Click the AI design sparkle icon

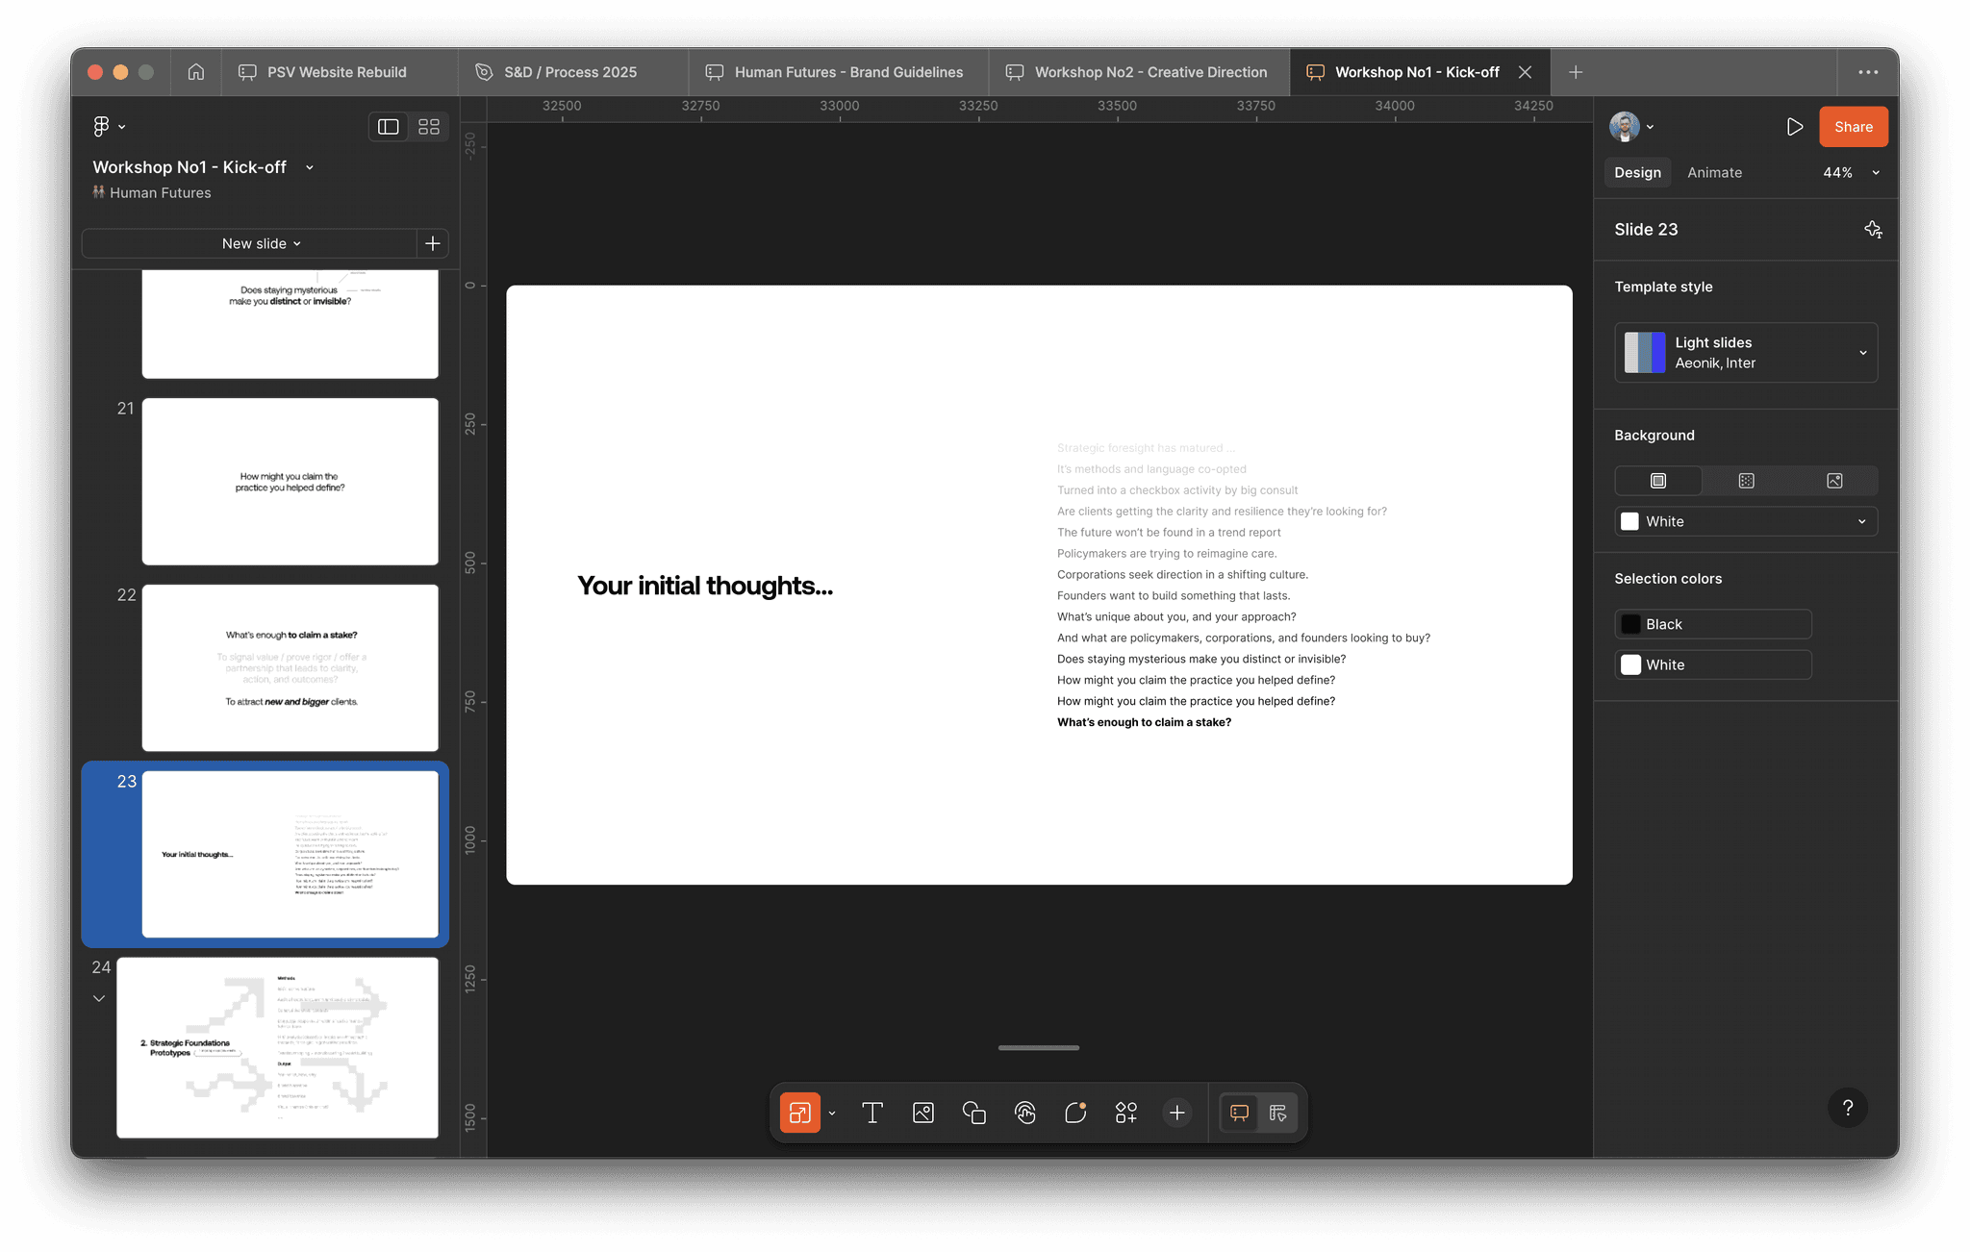click(x=1872, y=229)
